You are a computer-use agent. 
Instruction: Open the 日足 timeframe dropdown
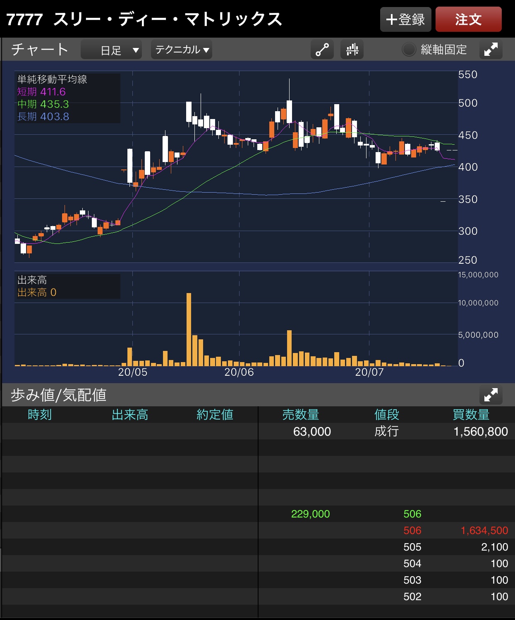click(111, 50)
